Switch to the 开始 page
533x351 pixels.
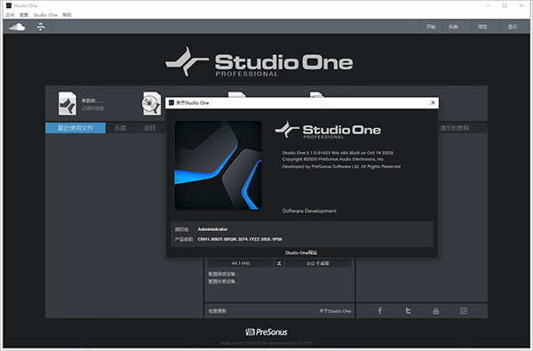(x=431, y=27)
